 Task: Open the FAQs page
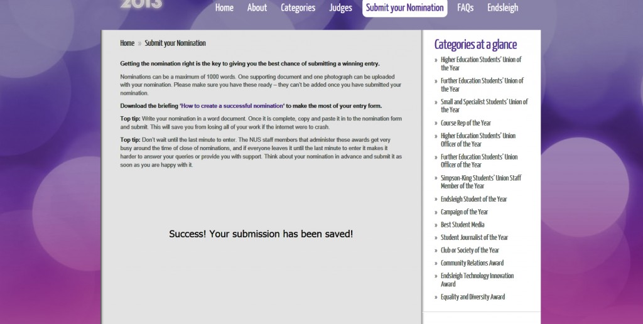pos(465,8)
